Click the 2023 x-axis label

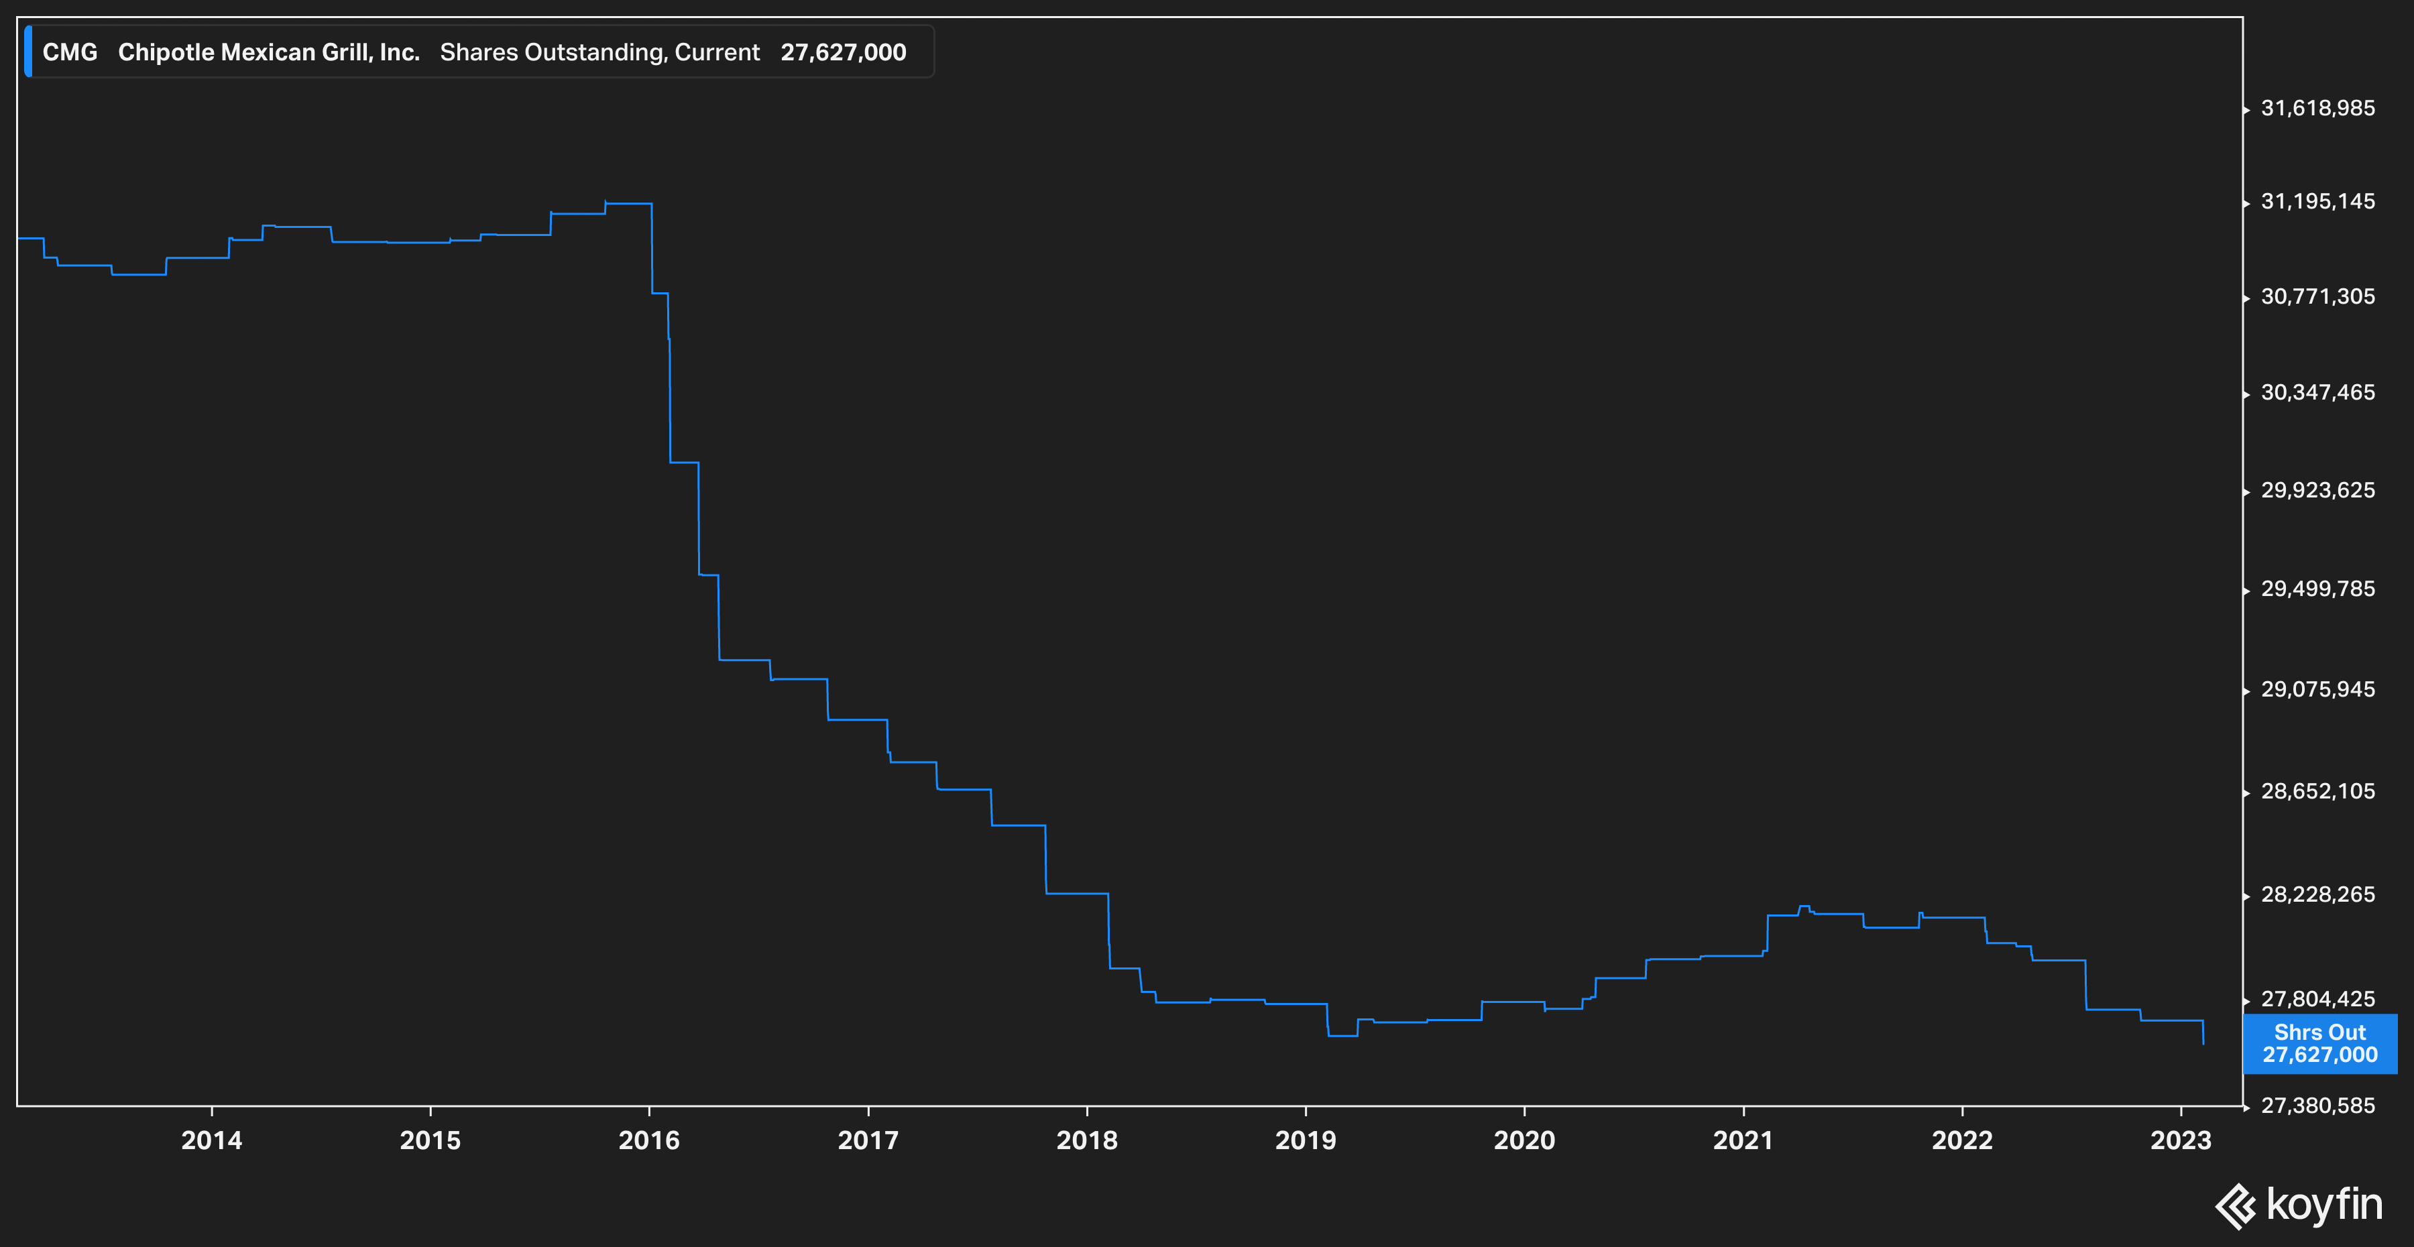click(2181, 1140)
